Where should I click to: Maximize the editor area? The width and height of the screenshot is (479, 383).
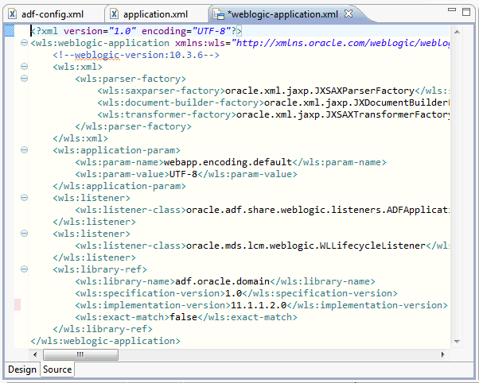tap(466, 12)
